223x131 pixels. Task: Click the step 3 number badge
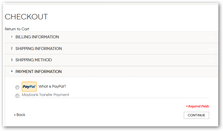(12, 60)
